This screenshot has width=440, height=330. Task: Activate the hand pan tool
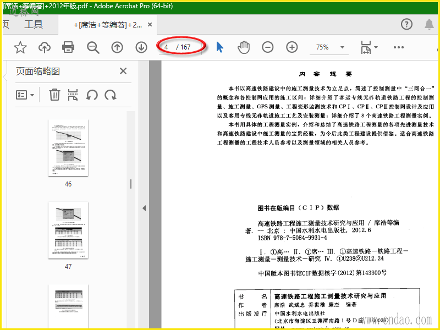click(243, 47)
